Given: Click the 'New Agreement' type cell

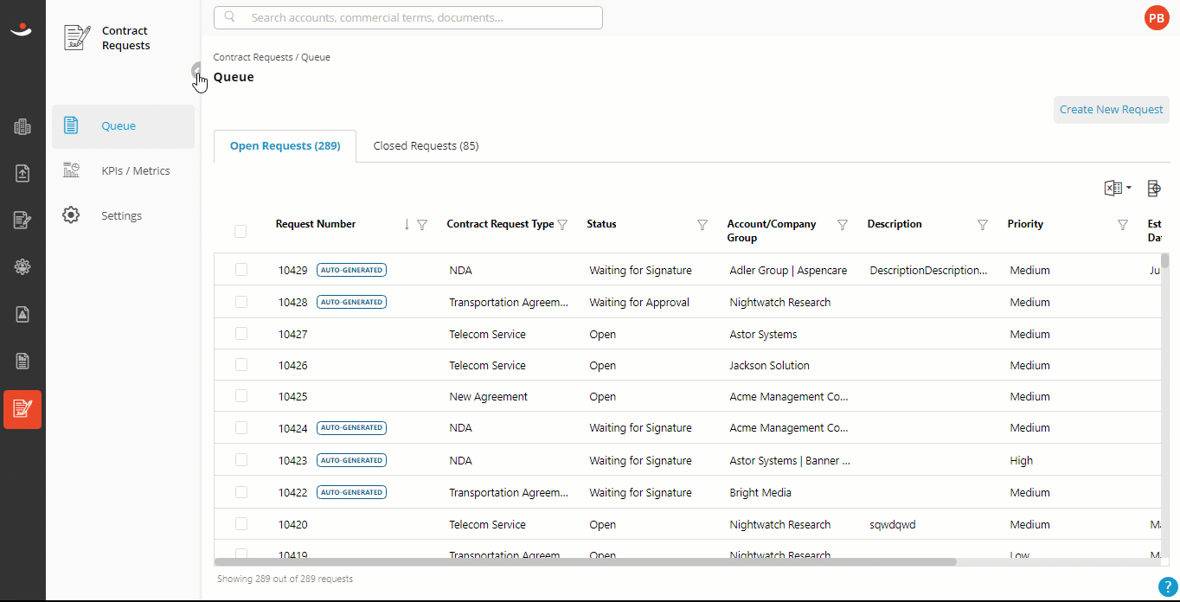Looking at the screenshot, I should click(x=488, y=397).
